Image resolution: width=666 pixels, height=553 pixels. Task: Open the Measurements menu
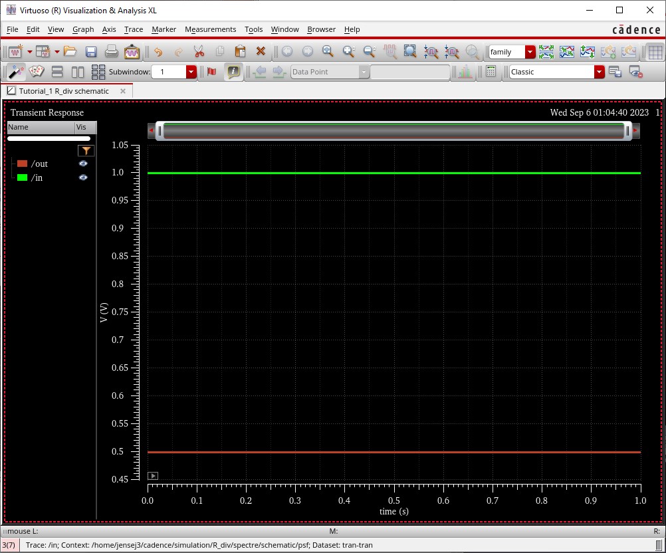click(x=211, y=29)
